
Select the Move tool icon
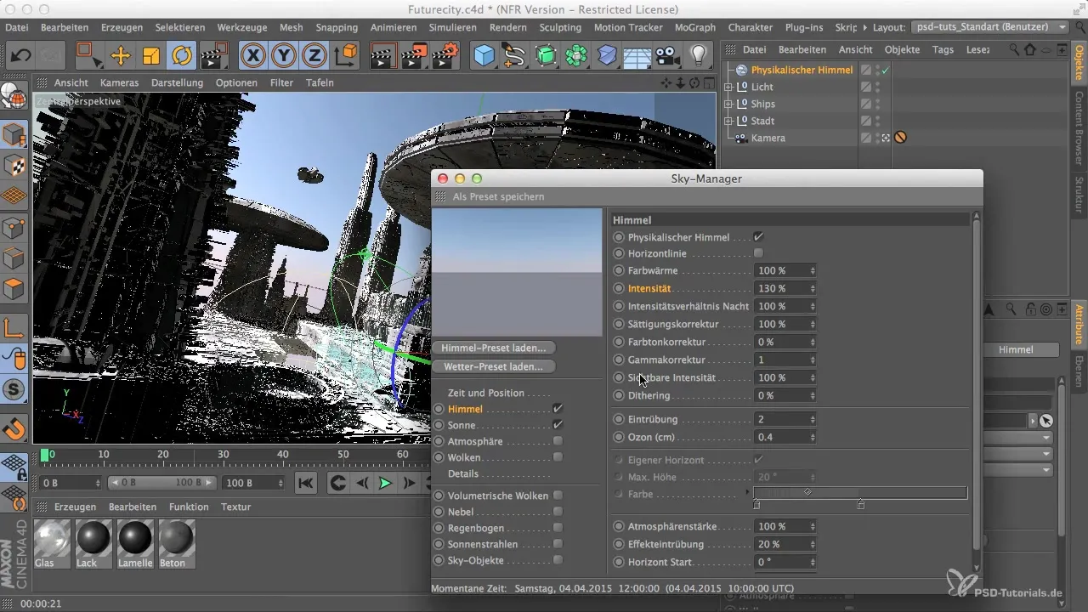point(120,57)
